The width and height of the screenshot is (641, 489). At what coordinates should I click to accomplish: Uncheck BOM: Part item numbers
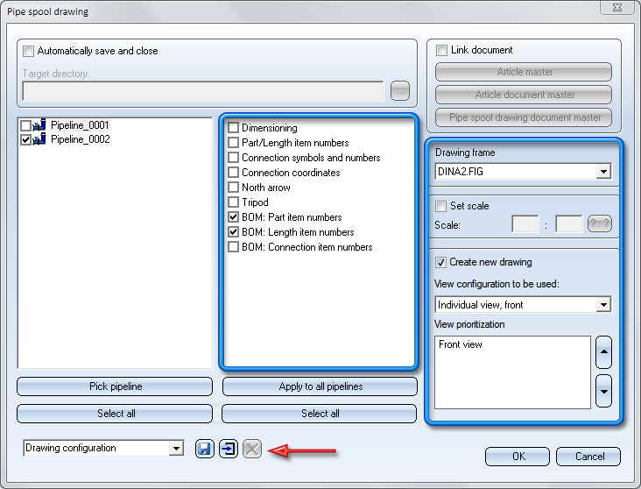[234, 216]
